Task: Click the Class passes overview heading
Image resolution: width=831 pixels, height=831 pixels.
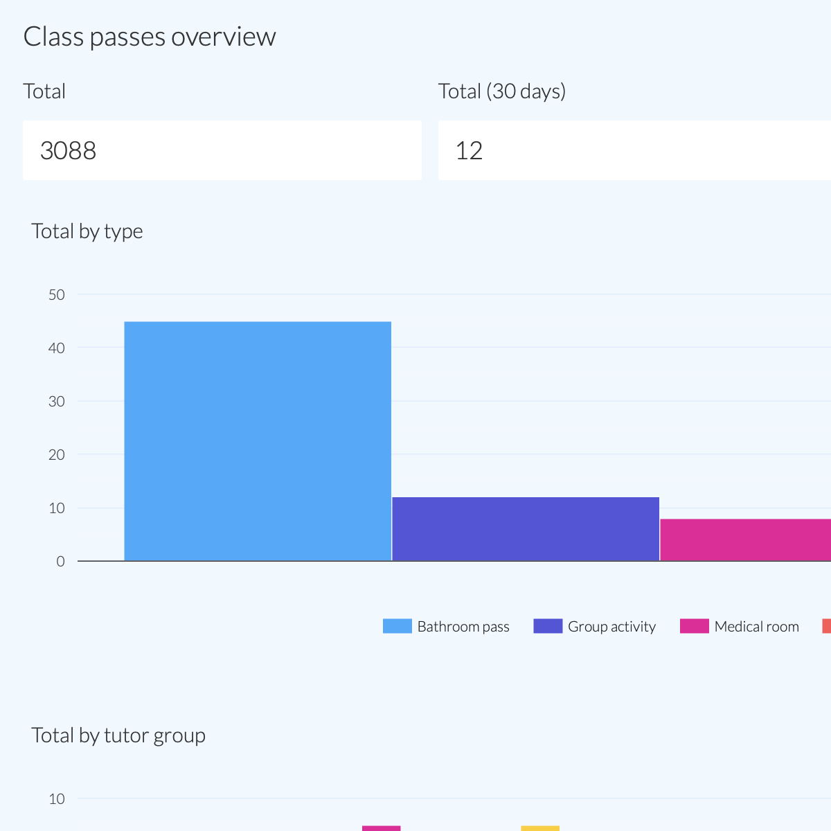Action: click(x=150, y=36)
